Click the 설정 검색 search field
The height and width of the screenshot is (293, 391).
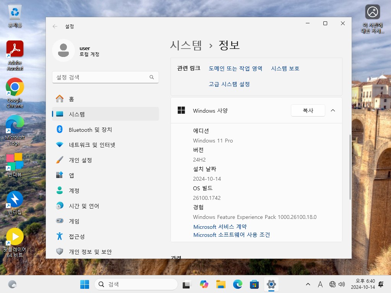(101, 77)
